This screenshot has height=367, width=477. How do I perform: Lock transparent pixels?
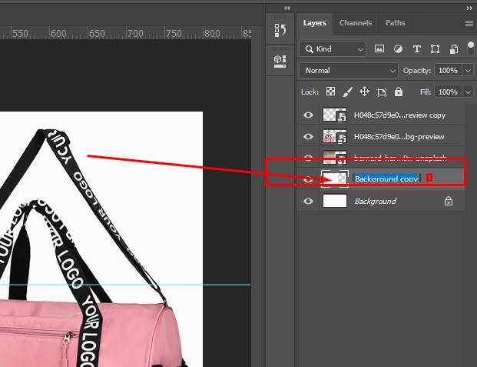(330, 92)
